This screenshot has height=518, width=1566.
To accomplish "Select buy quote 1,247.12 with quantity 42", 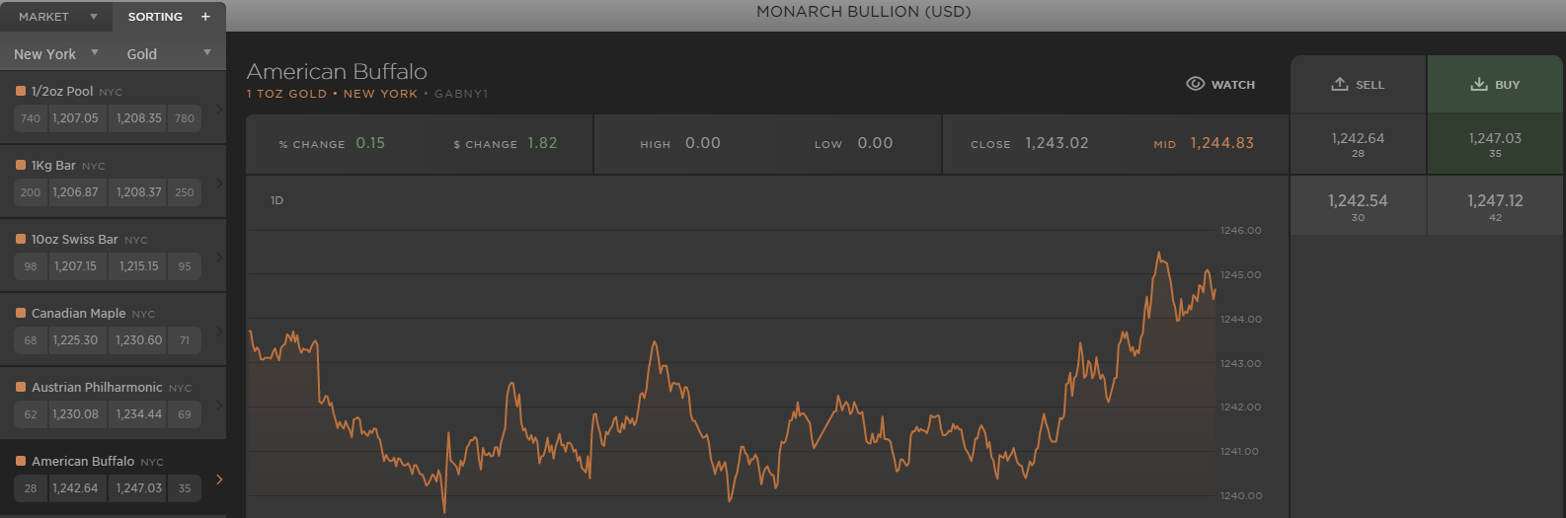I will coord(1495,206).
